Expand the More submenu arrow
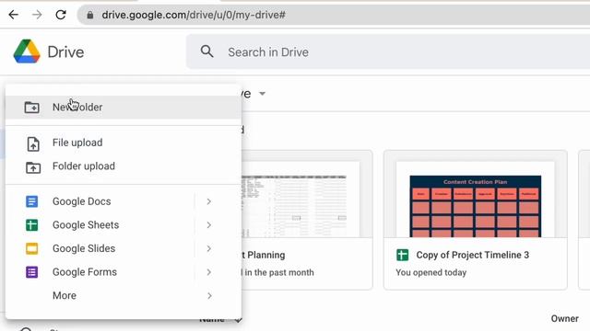Screen dimensions: 590x331 209,296
